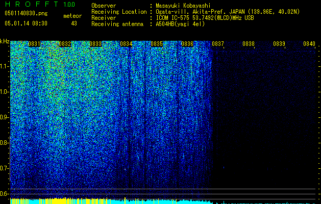Click the 0837 time marker
This screenshot has width=321, height=204.
point(218,44)
